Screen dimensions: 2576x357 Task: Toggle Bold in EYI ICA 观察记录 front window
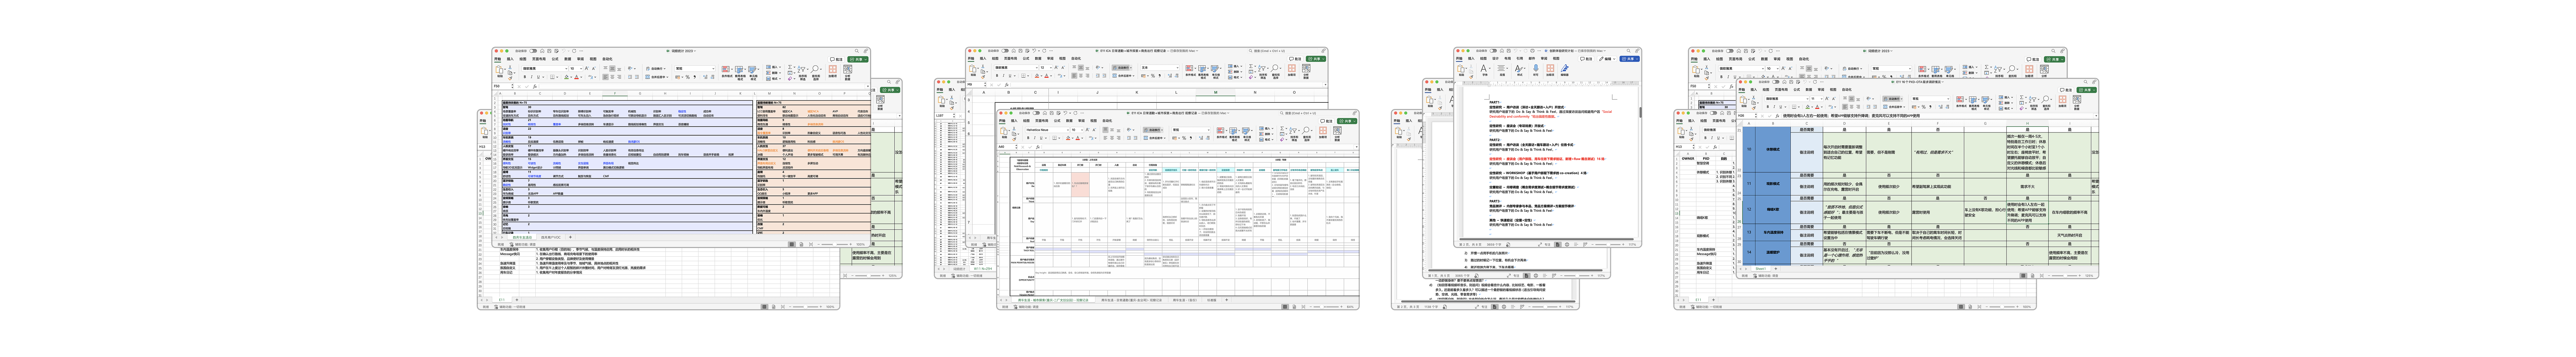[1028, 138]
